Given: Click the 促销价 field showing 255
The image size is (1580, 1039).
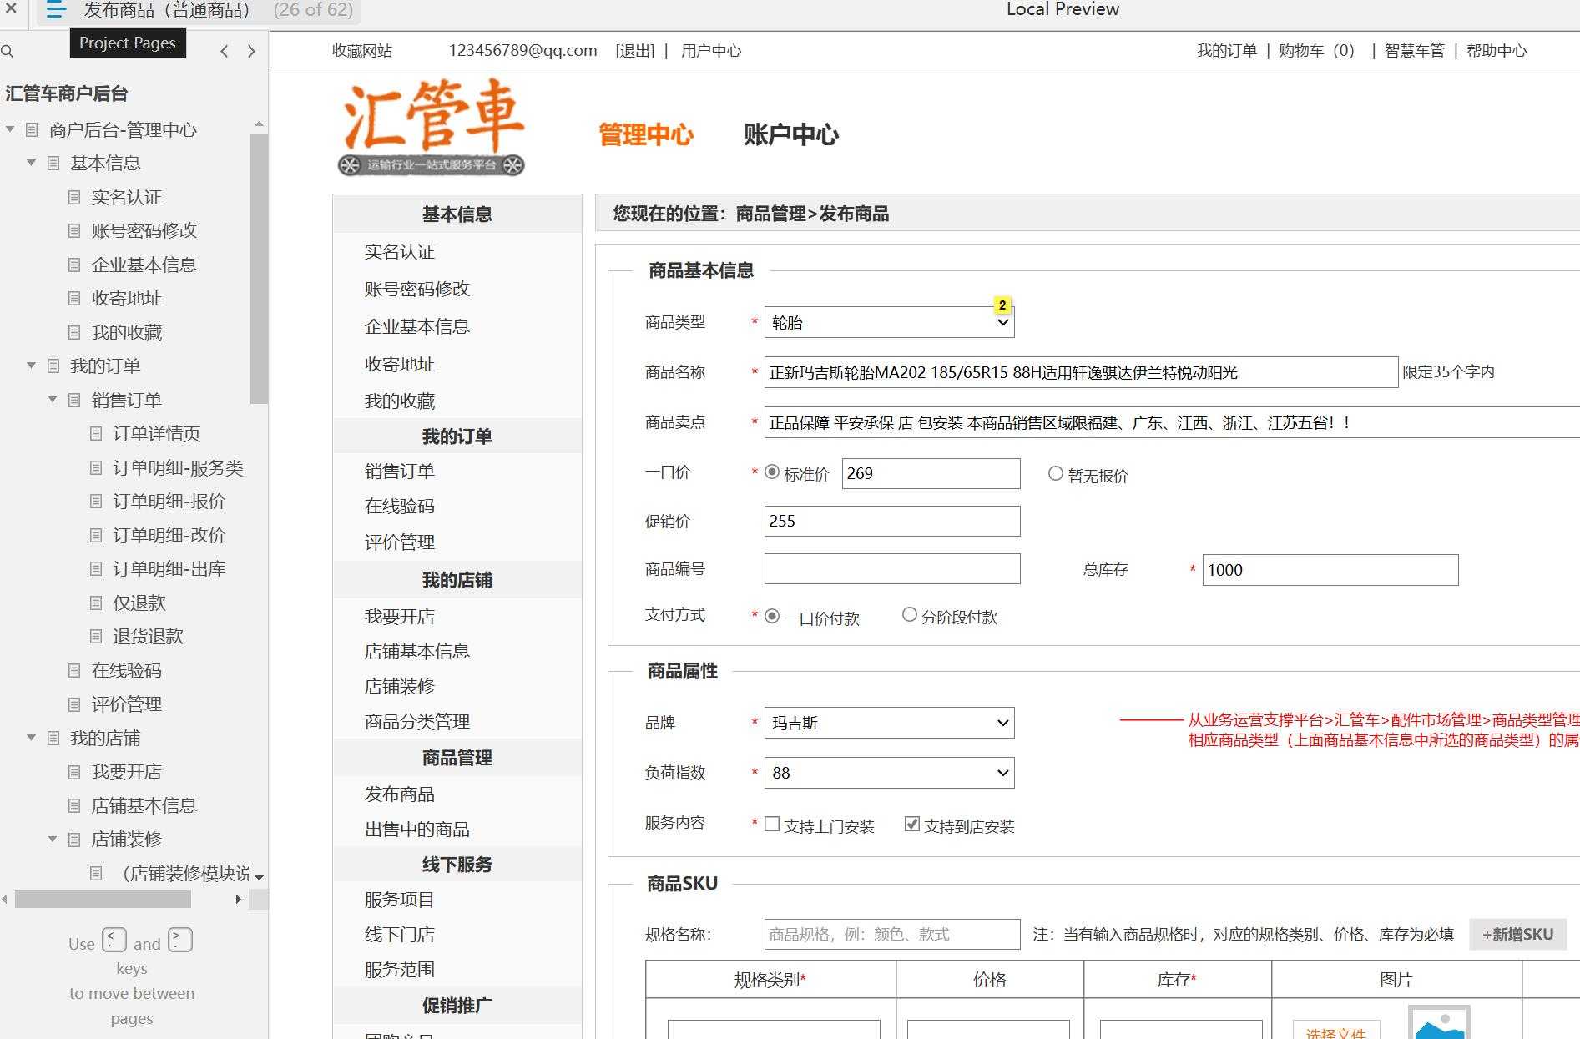Looking at the screenshot, I should [892, 521].
